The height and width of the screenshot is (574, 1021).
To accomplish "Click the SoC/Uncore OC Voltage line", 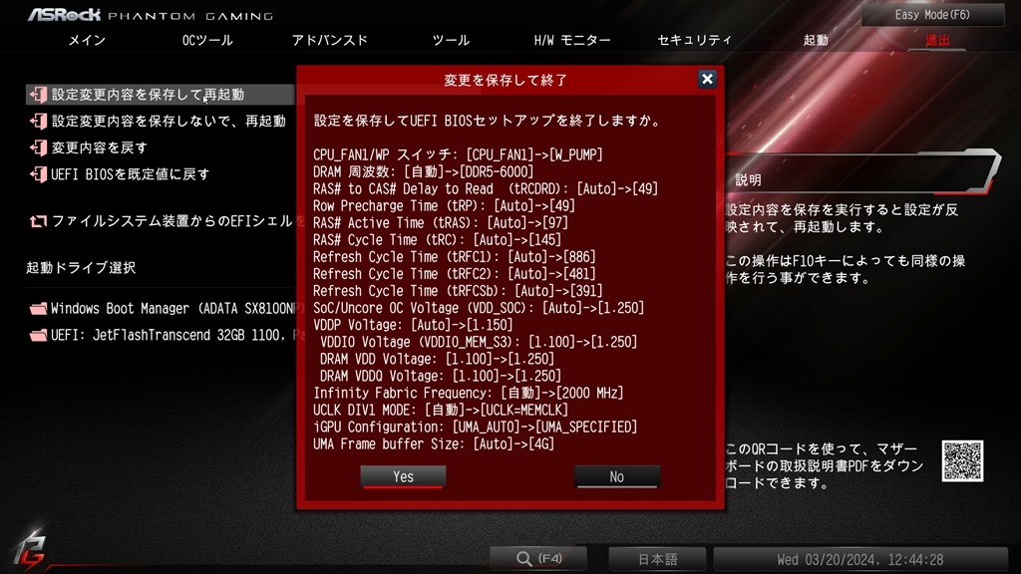I will coord(479,308).
